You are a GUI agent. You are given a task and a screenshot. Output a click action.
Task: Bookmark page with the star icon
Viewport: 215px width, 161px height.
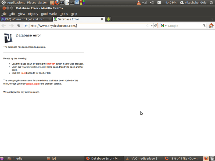pyautogui.click(x=148, y=25)
